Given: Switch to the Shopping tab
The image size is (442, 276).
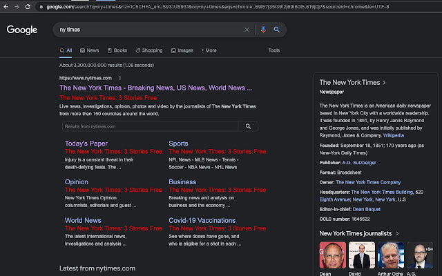Looking at the screenshot, I should coord(149,50).
